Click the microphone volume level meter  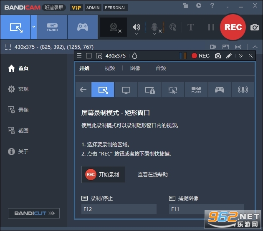pyautogui.click(x=163, y=27)
